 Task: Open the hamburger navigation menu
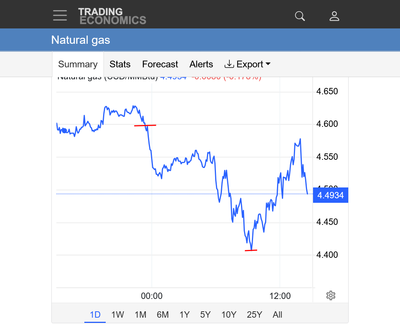(x=60, y=16)
